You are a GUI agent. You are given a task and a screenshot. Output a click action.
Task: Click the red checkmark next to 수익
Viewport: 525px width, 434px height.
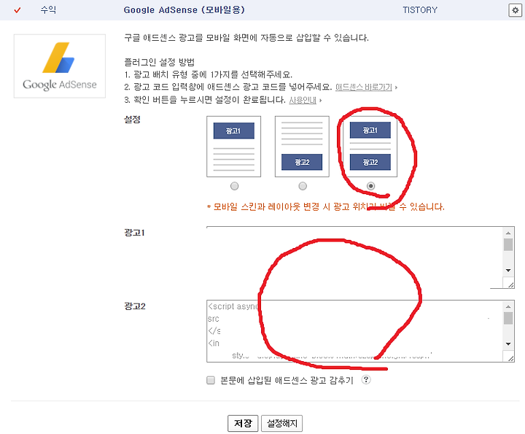click(x=17, y=10)
